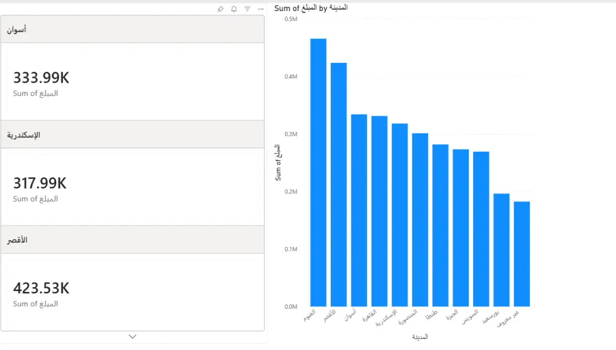Screen dimensions: 616x350
Task: Open More options ellipsis on card visual
Action: pyautogui.click(x=261, y=9)
